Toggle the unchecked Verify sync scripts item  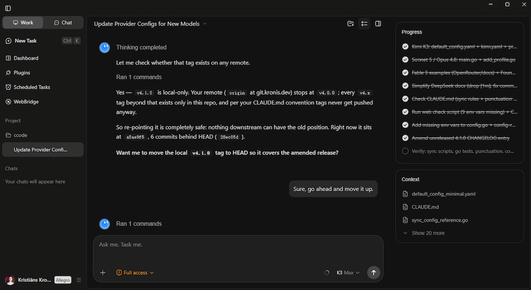[405, 151]
